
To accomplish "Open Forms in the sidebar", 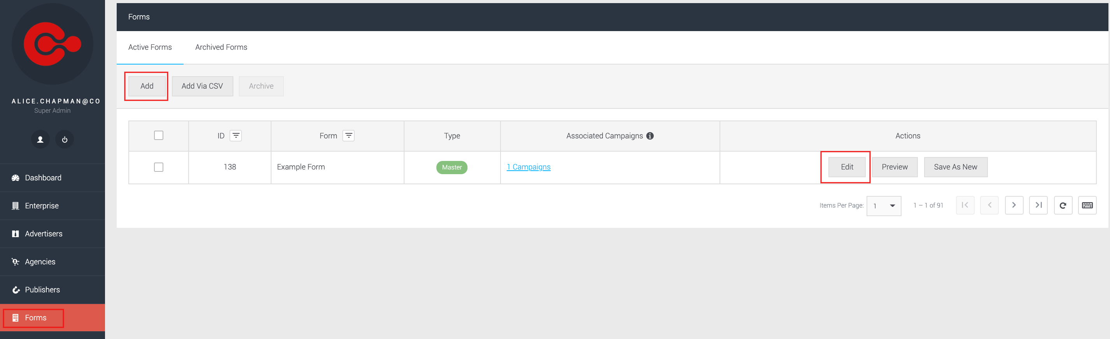I will tap(53, 318).
